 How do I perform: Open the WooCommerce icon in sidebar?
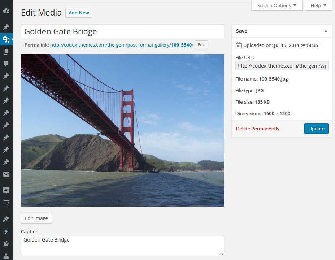point(6,190)
